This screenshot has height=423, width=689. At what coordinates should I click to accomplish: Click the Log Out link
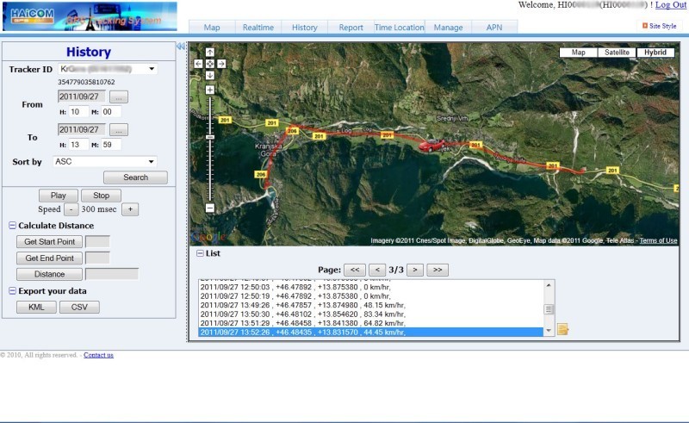pyautogui.click(x=671, y=5)
